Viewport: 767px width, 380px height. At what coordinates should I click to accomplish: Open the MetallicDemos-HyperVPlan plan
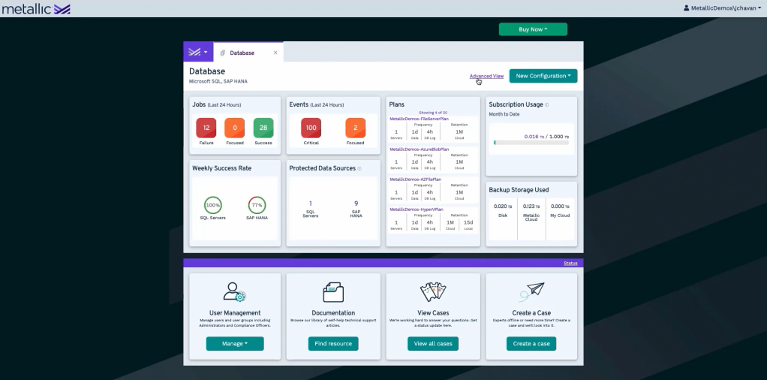[417, 210]
